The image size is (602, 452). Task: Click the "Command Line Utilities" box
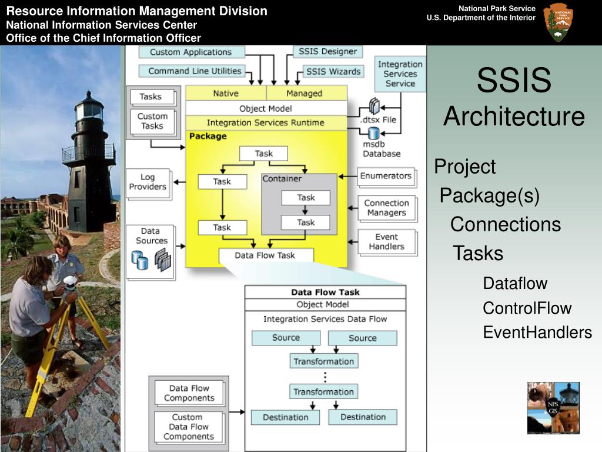click(192, 71)
